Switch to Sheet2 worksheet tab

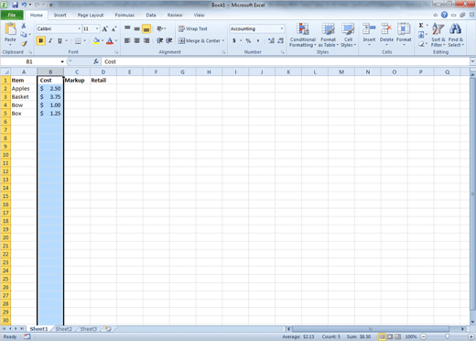[x=63, y=329]
